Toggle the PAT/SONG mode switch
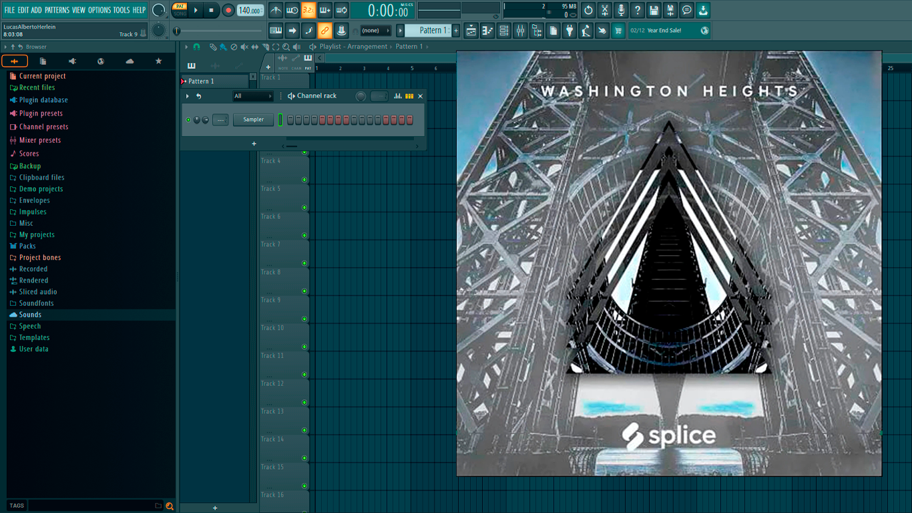This screenshot has width=912, height=513. click(180, 10)
